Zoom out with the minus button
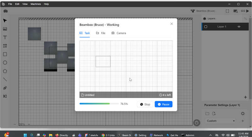252x137 pixels. (x=15, y=124)
